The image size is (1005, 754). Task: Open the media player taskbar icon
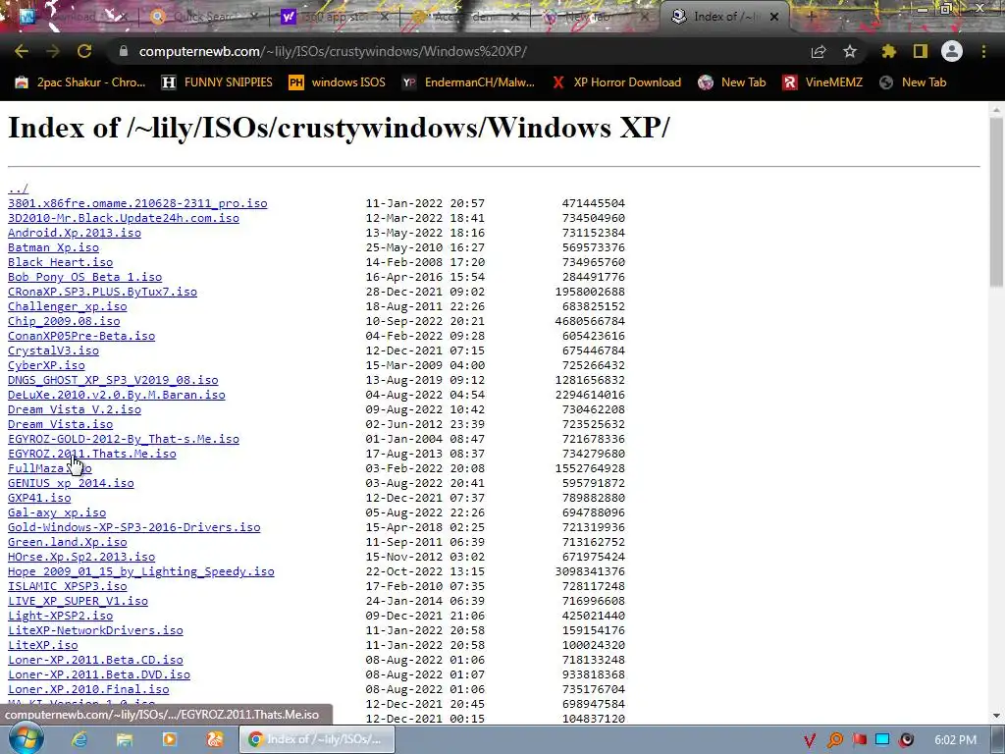click(169, 739)
